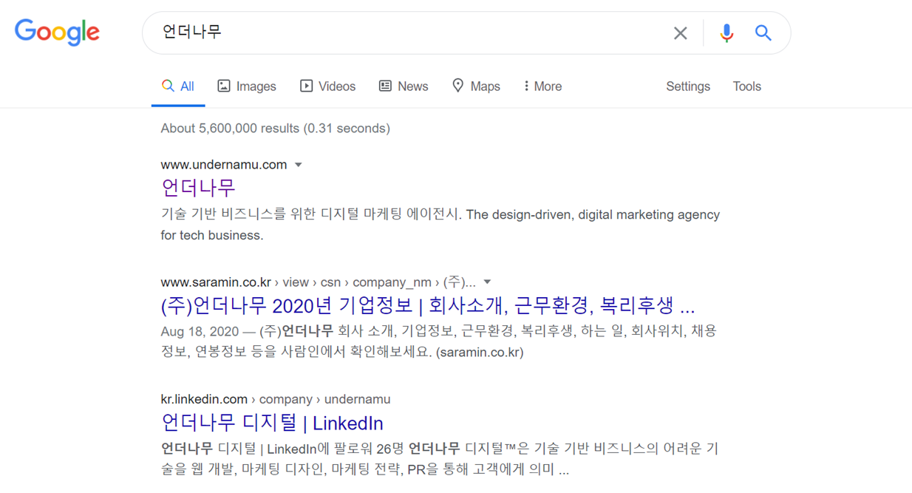Switch to the Images tab
The image size is (912, 493).
(246, 86)
